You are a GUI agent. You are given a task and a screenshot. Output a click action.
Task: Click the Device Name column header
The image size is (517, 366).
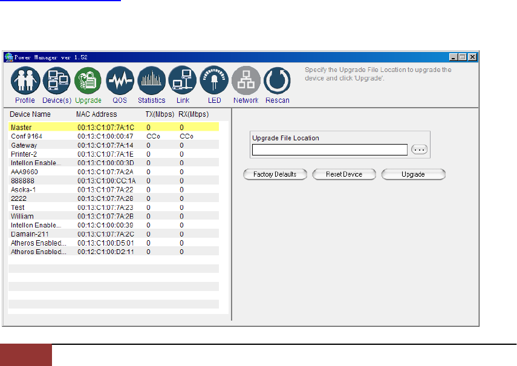pos(30,114)
